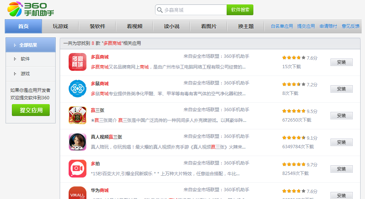Switch to the 首页 tab
This screenshot has height=199, width=365.
pos(23,26)
